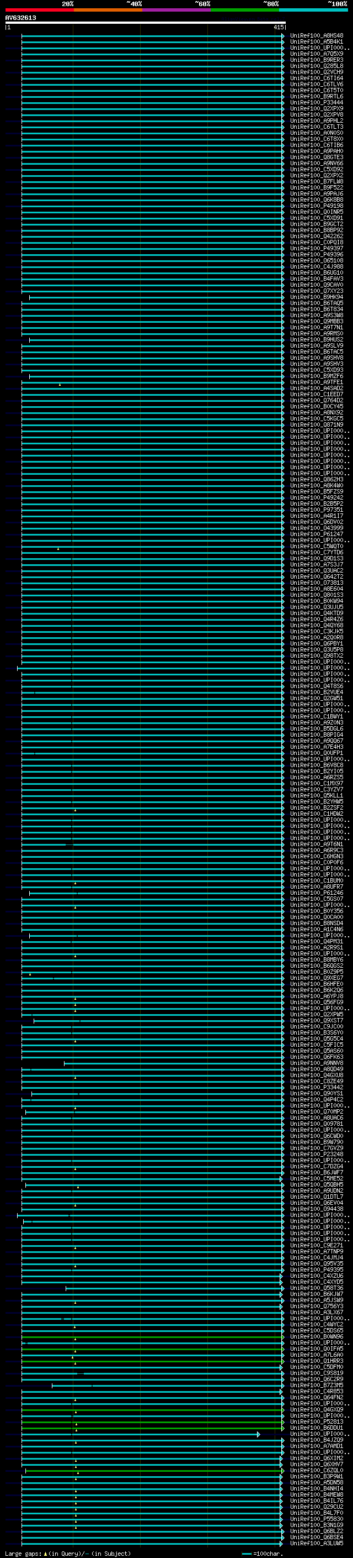The width and height of the screenshot is (353, 1558).
Task: Select the UniRef100_C5KGC5 label
Action: pos(317,418)
